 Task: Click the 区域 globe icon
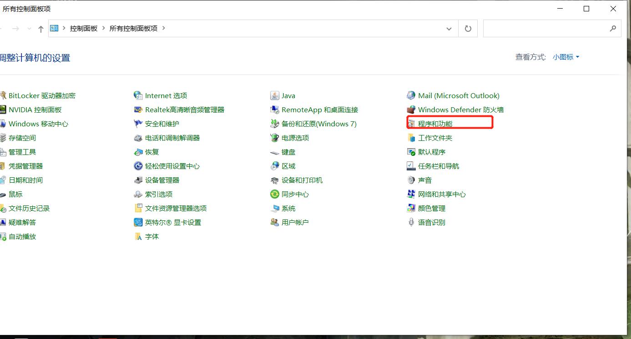point(275,166)
